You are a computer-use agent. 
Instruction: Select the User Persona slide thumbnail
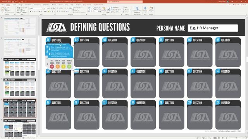coord(20,88)
